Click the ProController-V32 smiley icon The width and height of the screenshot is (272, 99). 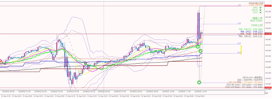[263, 3]
